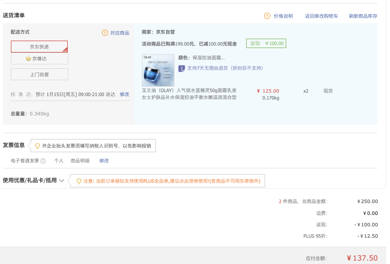Open 支持7天无理由退货 policy link
This screenshot has width=390, height=264.
pyautogui.click(x=225, y=68)
